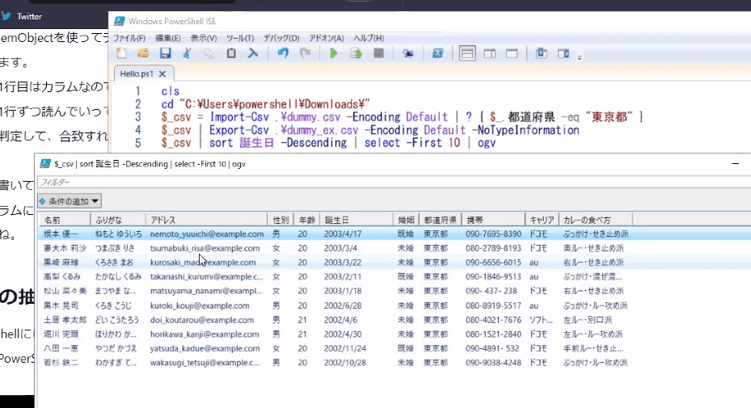Show script pane on right layout icon
Screen dimensions: 751x408
(490, 53)
